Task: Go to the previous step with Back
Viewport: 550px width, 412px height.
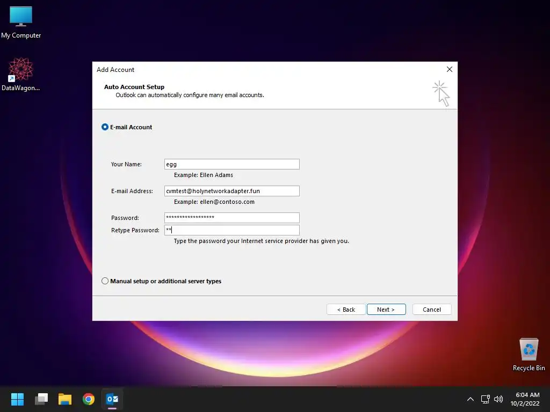Action: point(346,310)
